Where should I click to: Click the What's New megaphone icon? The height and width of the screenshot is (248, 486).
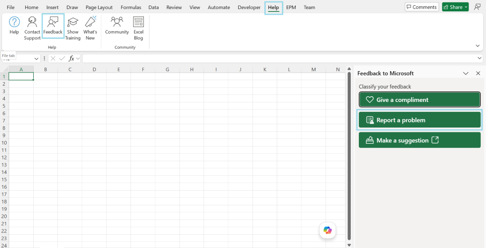pyautogui.click(x=90, y=22)
